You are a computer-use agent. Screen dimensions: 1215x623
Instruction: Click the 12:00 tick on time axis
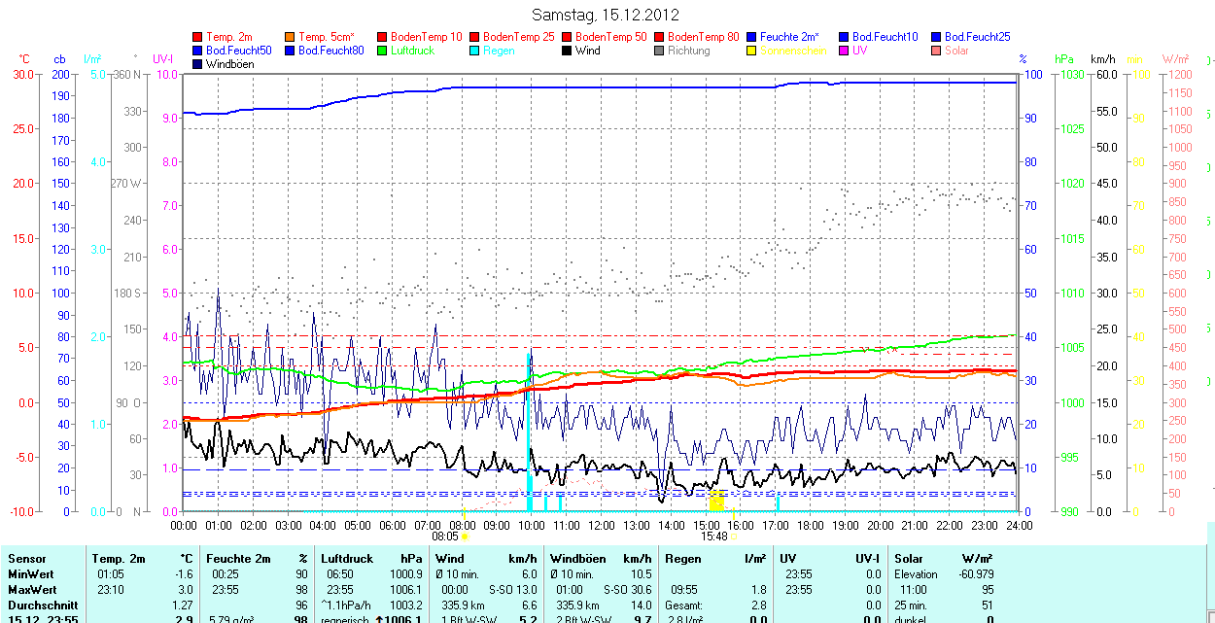[x=602, y=525]
